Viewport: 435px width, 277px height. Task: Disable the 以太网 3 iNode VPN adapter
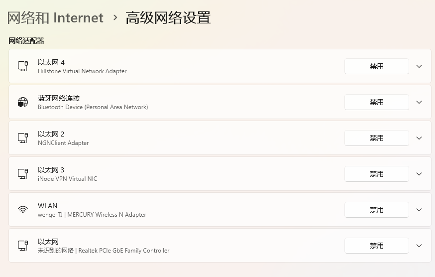376,174
